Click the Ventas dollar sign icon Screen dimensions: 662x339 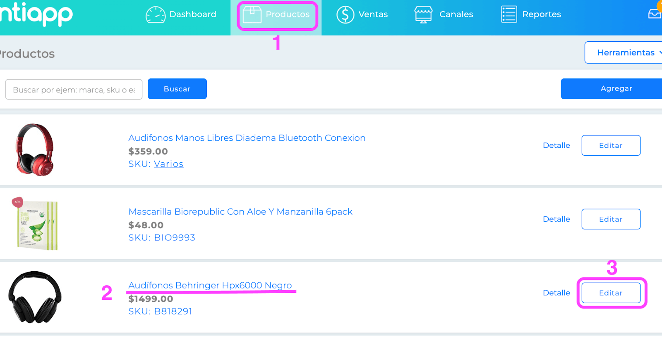(x=345, y=14)
